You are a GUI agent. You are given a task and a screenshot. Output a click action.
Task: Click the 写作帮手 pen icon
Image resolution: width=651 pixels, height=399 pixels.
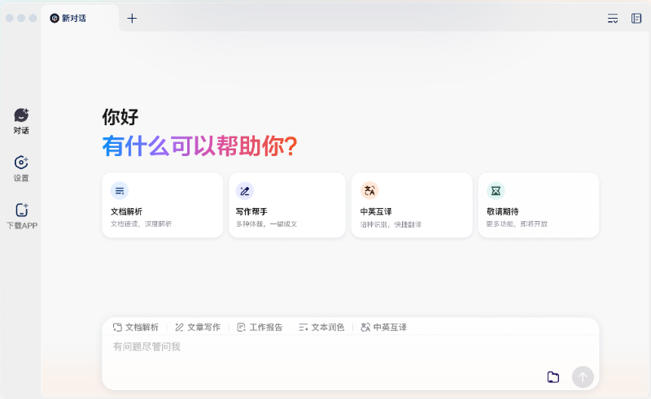pos(244,191)
